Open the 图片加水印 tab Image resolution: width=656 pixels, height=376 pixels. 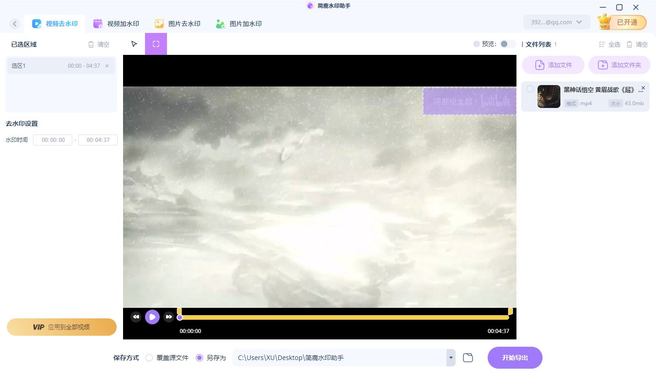tap(239, 24)
